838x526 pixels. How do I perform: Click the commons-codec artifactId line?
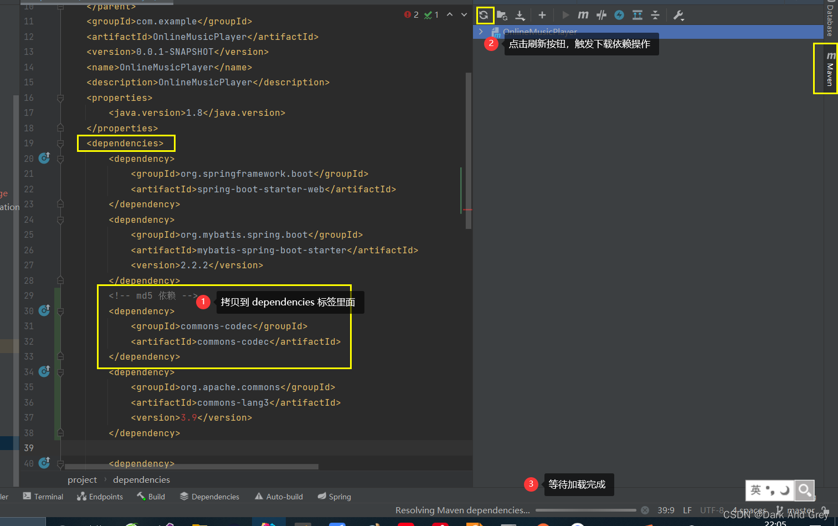tap(236, 341)
